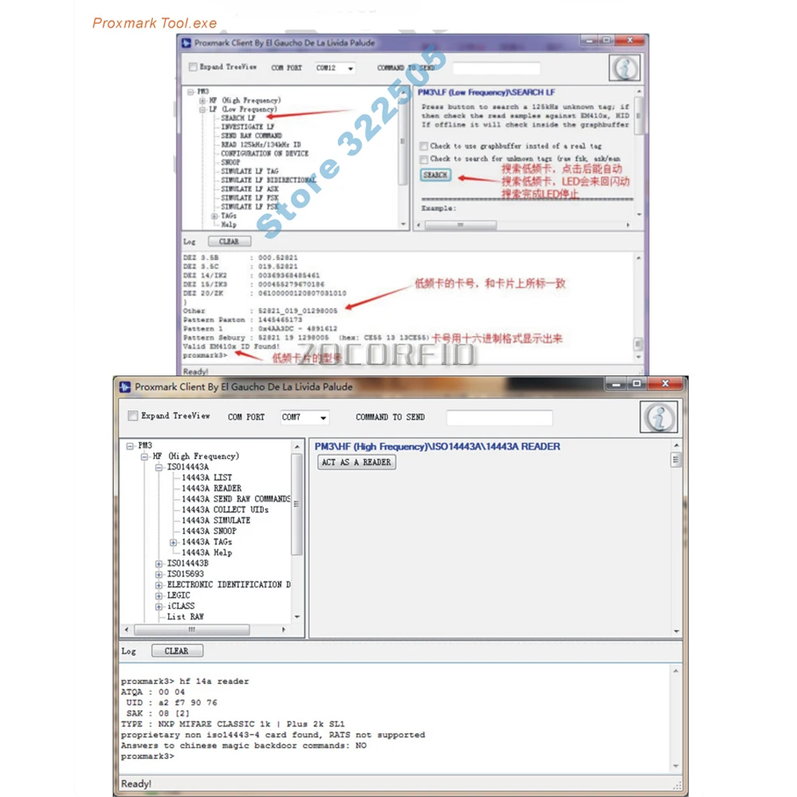Expand the 14443A TAGs node

[173, 542]
